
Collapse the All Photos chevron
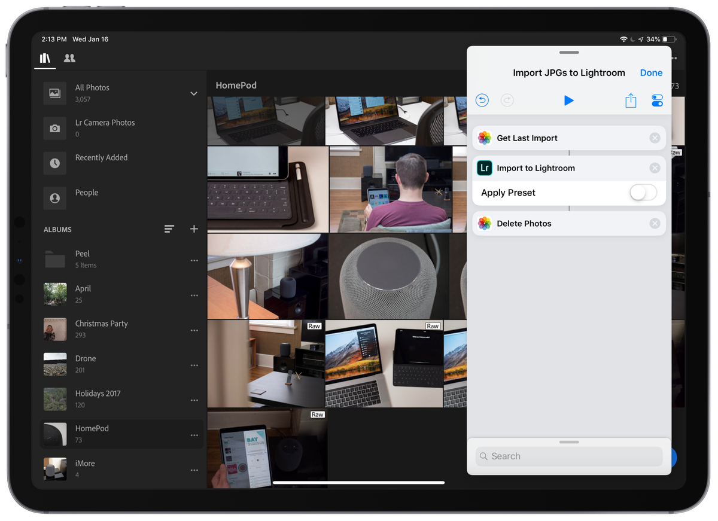193,93
